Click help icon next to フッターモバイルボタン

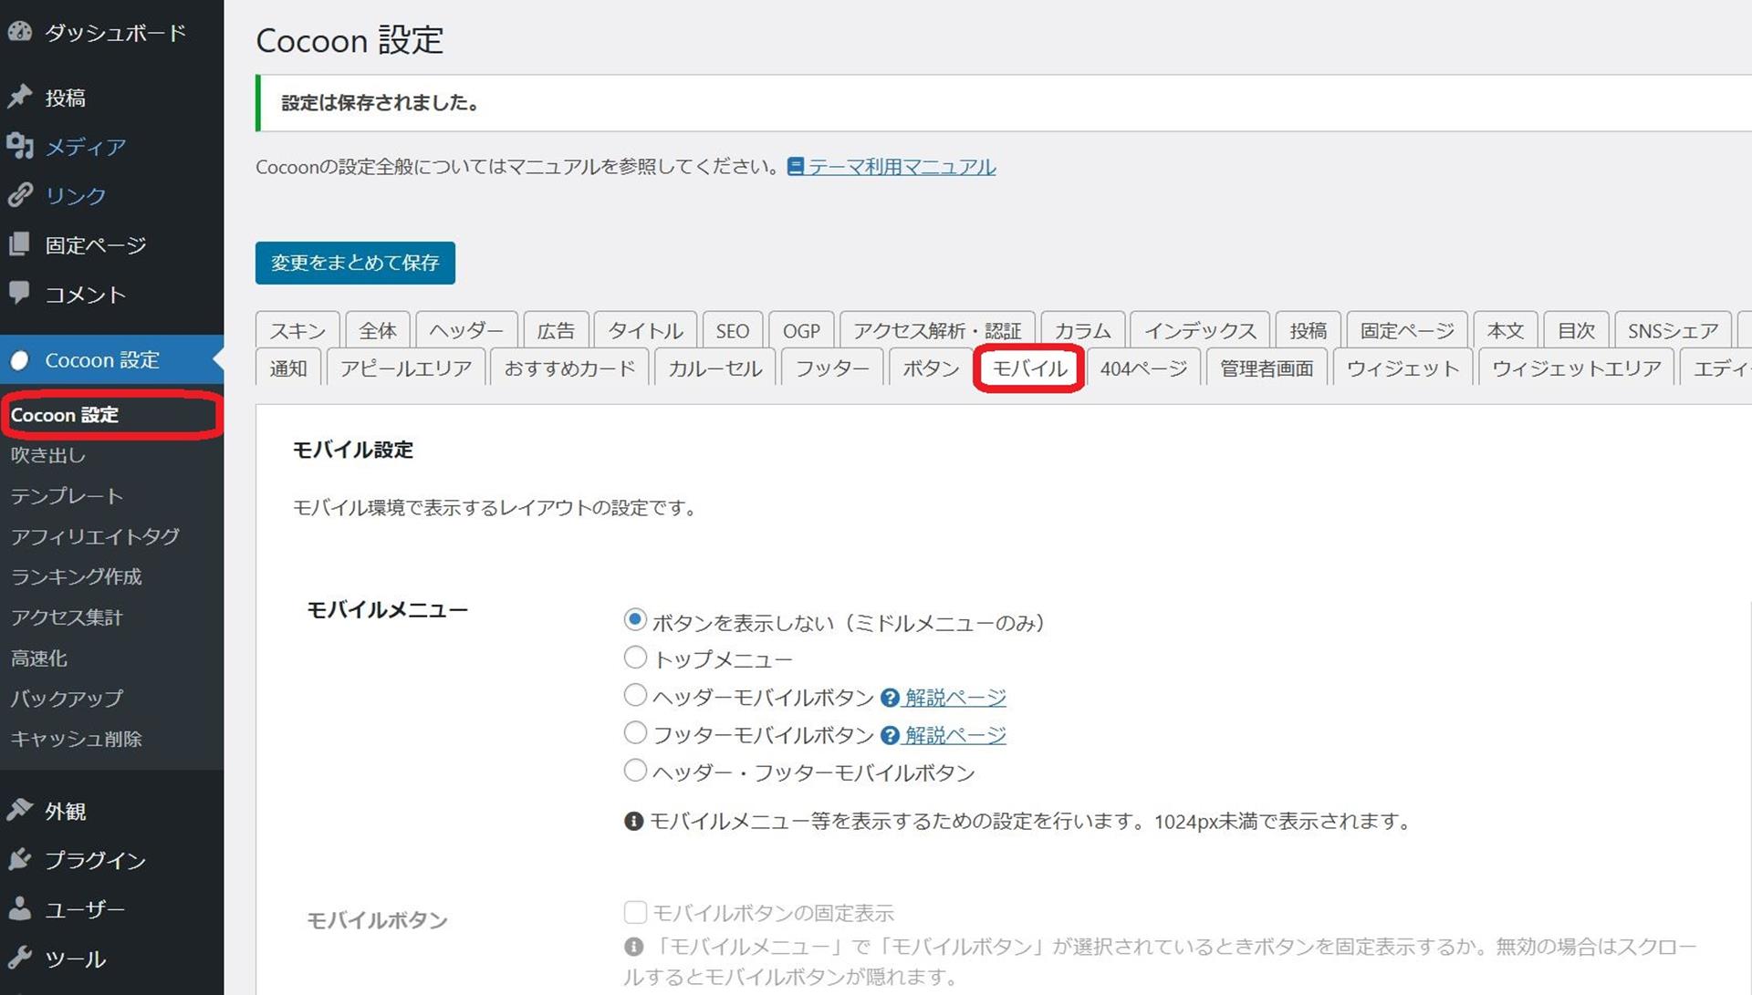click(890, 735)
